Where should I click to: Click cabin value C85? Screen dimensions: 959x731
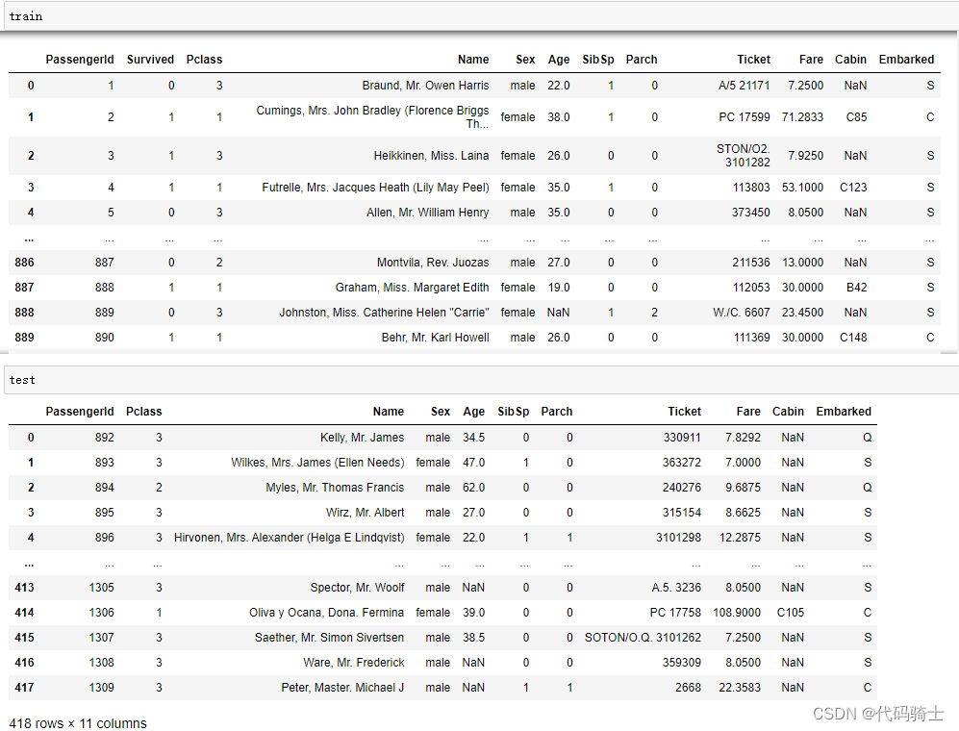point(856,116)
